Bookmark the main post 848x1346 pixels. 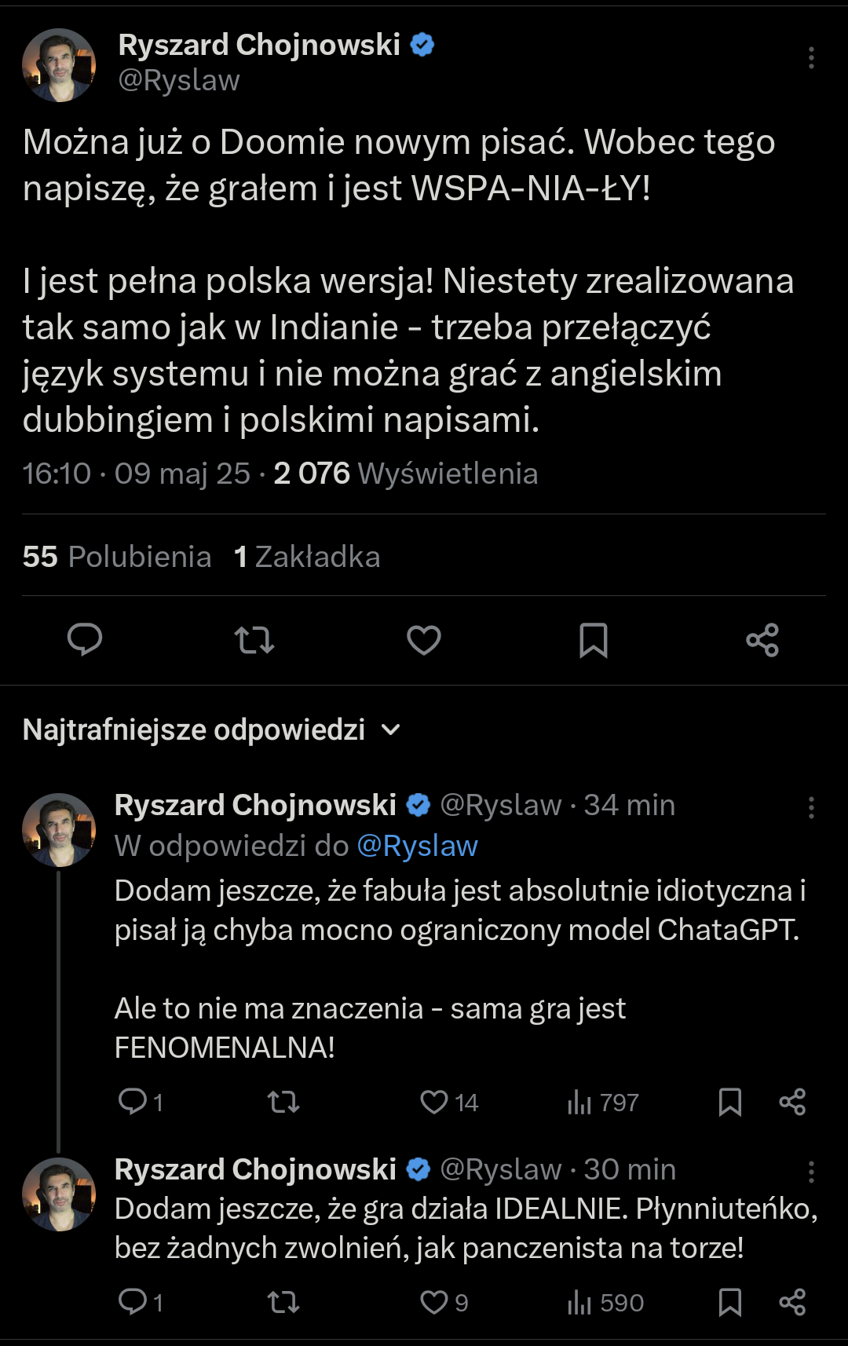[x=593, y=640]
